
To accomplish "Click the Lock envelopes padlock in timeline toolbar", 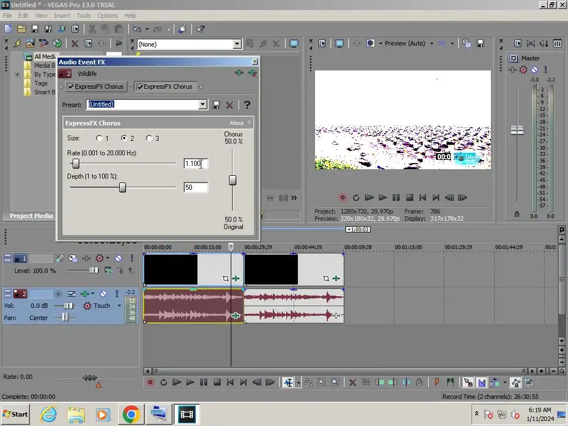I will click(x=419, y=382).
